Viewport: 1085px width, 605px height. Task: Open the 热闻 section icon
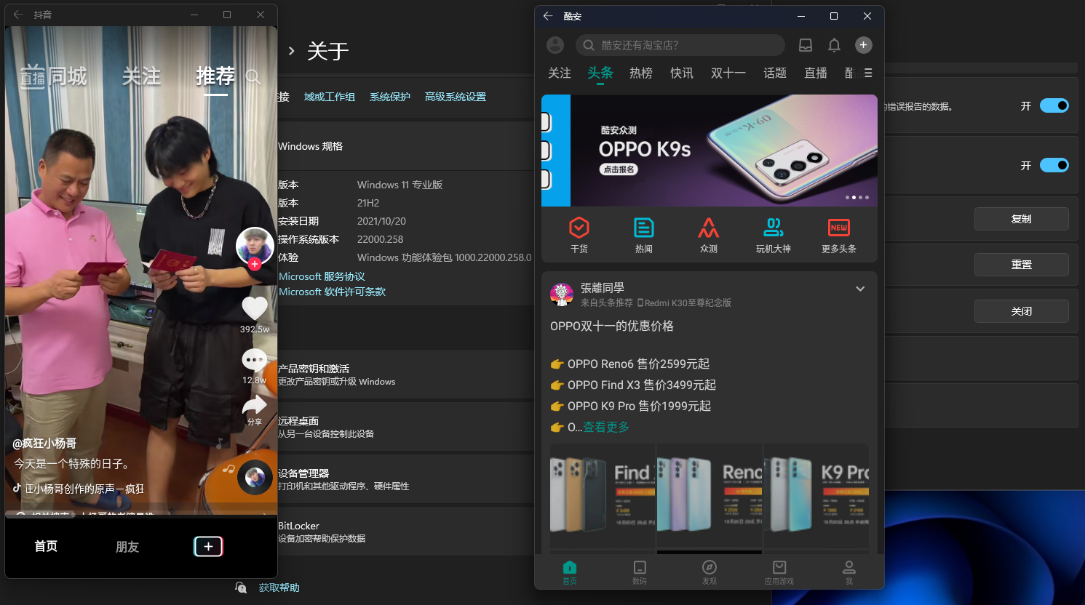click(644, 234)
